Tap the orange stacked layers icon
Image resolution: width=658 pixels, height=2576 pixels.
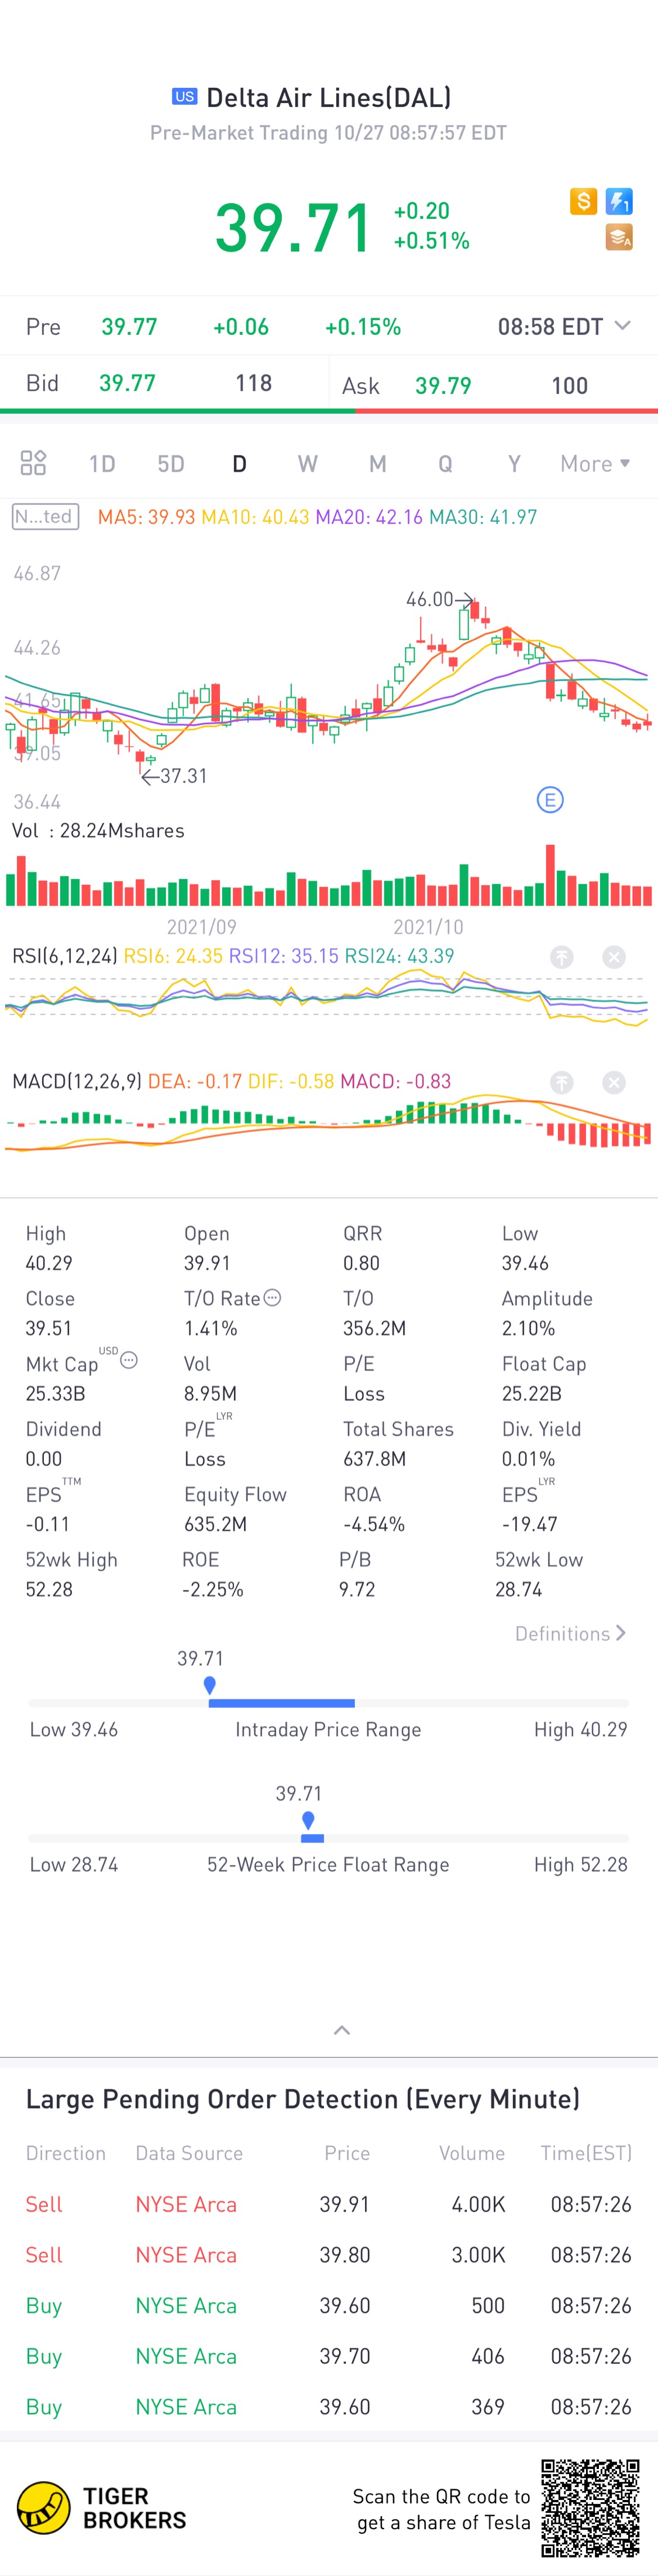coord(619,237)
